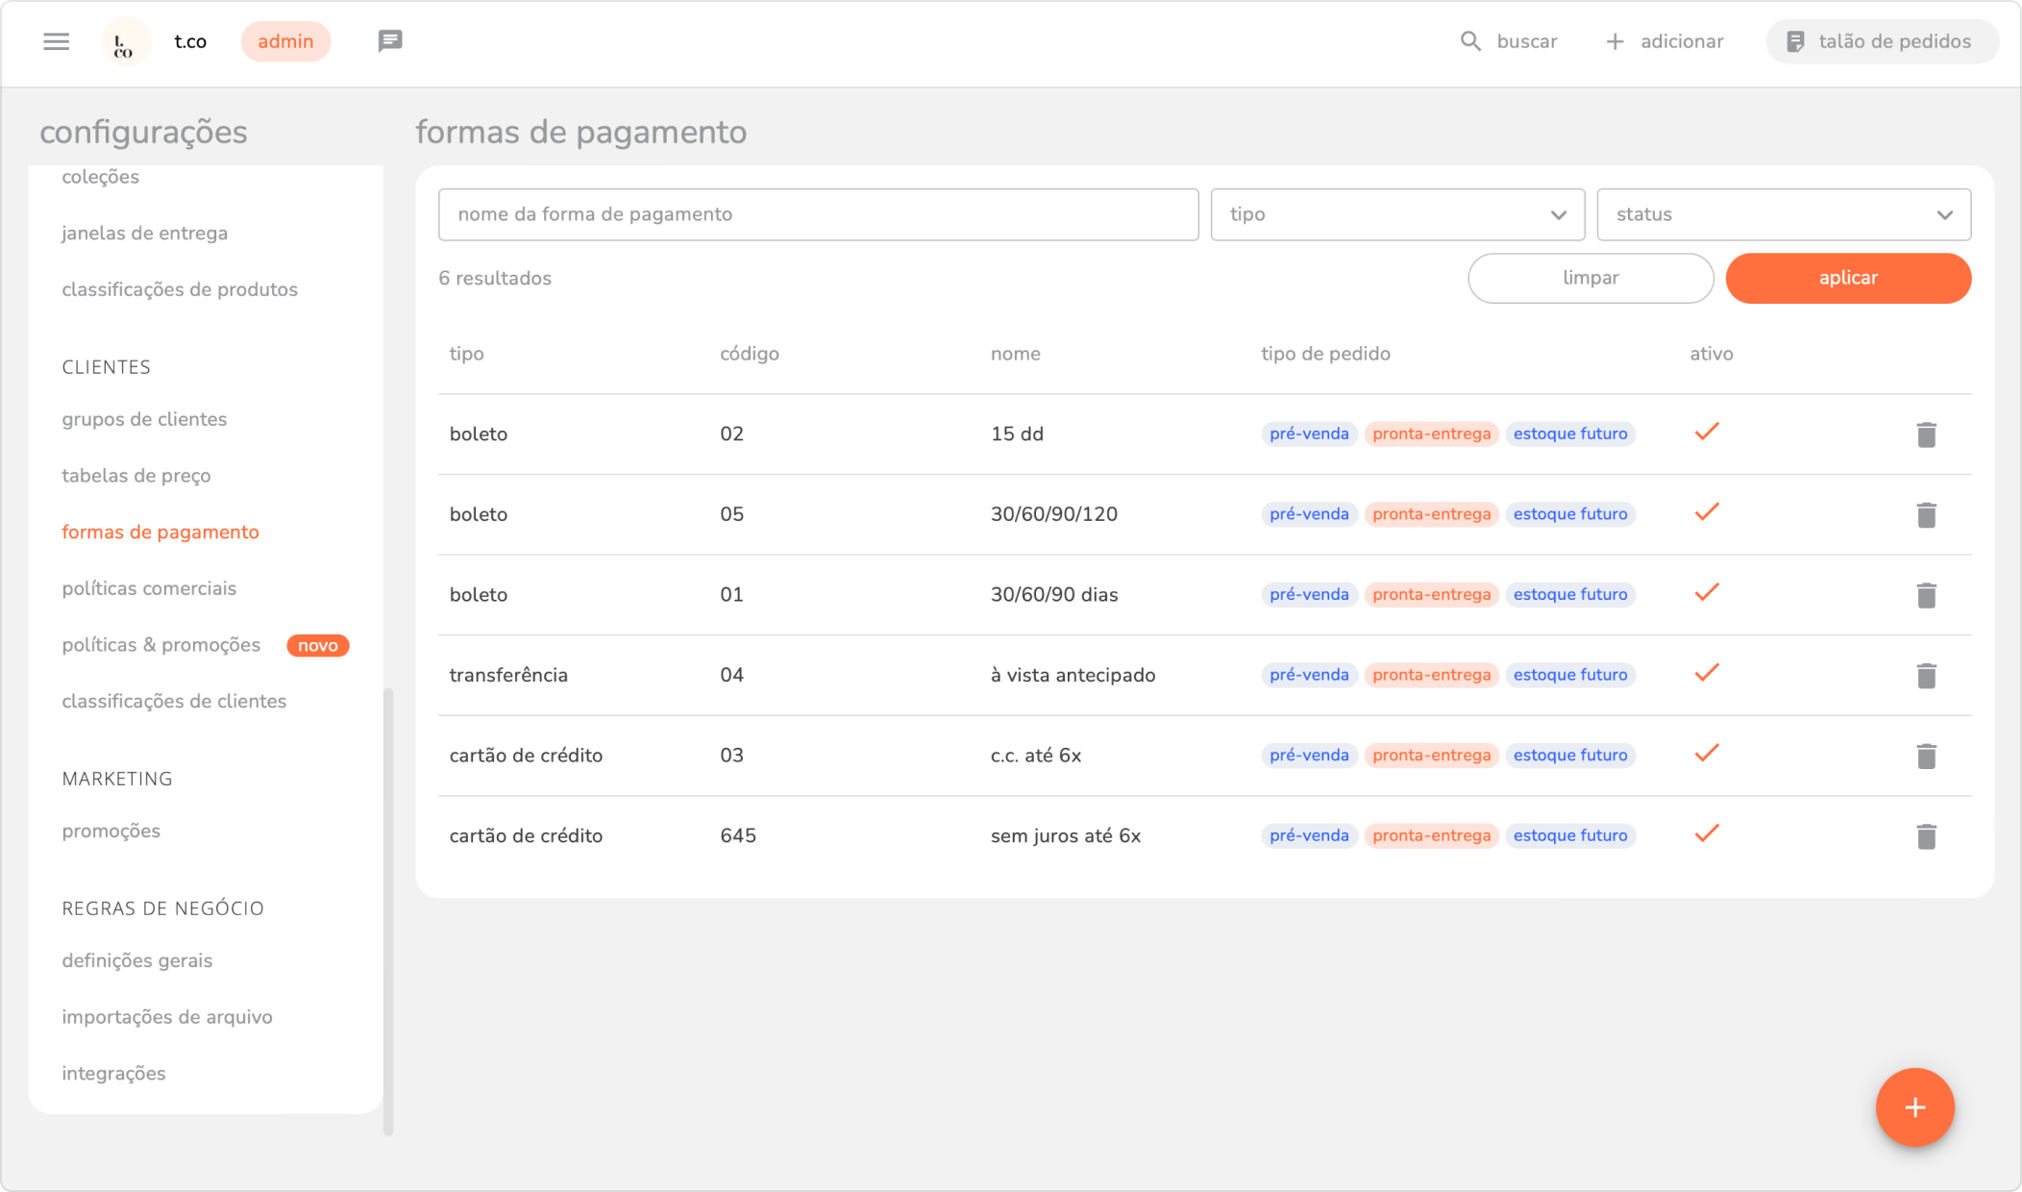The height and width of the screenshot is (1192, 2022).
Task: Delete the sem juros até 6x row
Action: [1926, 836]
